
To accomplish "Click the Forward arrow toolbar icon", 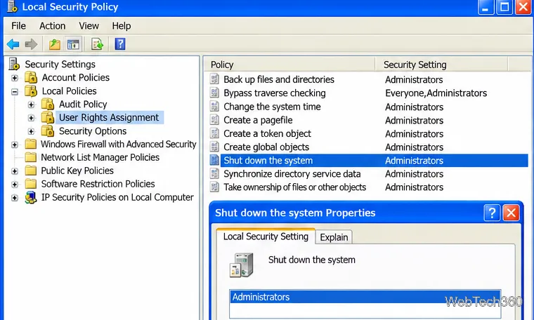I will pyautogui.click(x=31, y=44).
